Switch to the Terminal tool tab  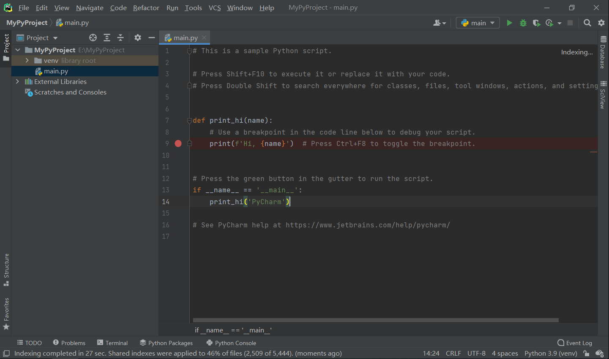point(112,343)
